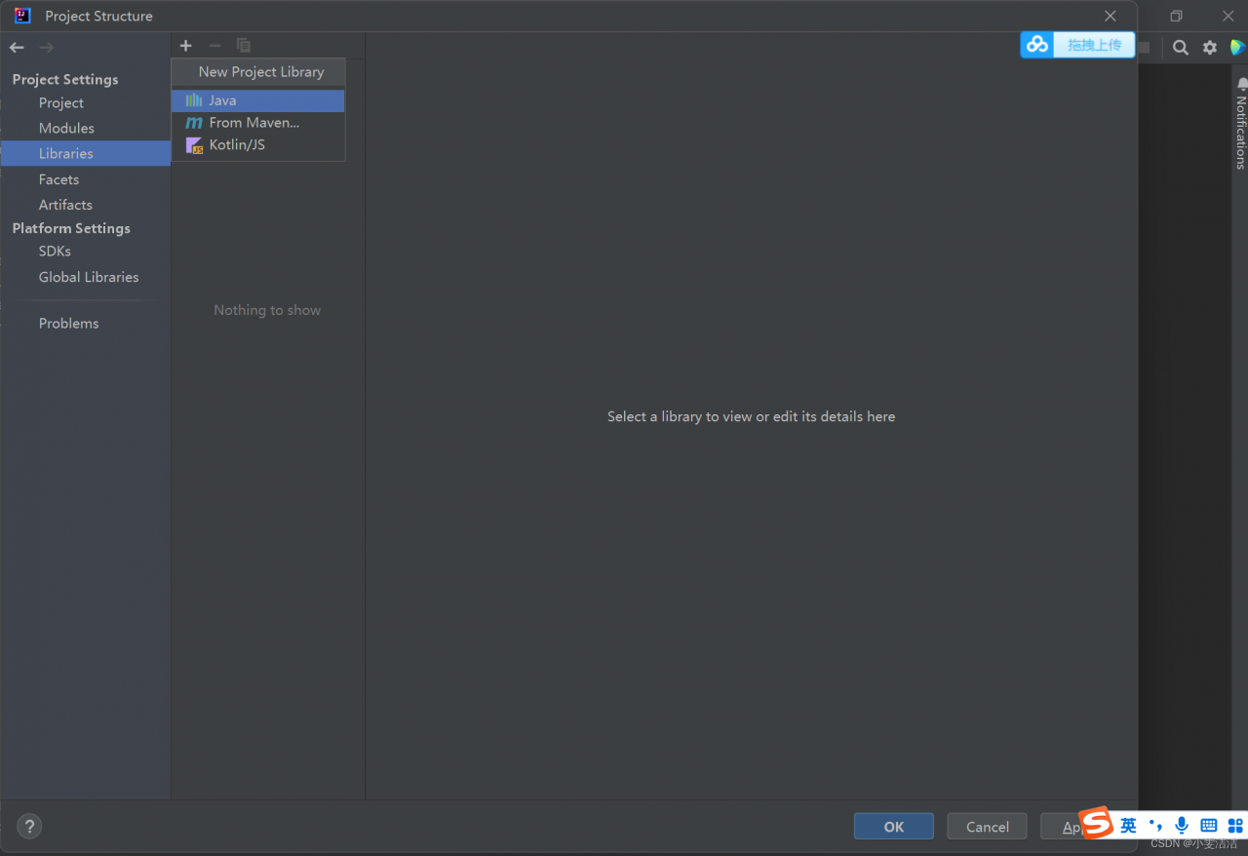The image size is (1248, 856).
Task: Click the Sogou input S icon
Action: (1096, 824)
